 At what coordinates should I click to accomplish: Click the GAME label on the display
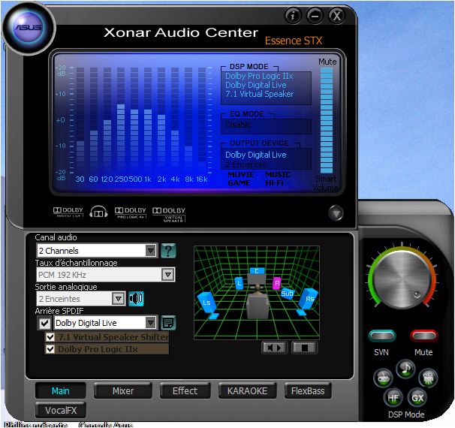(x=239, y=183)
